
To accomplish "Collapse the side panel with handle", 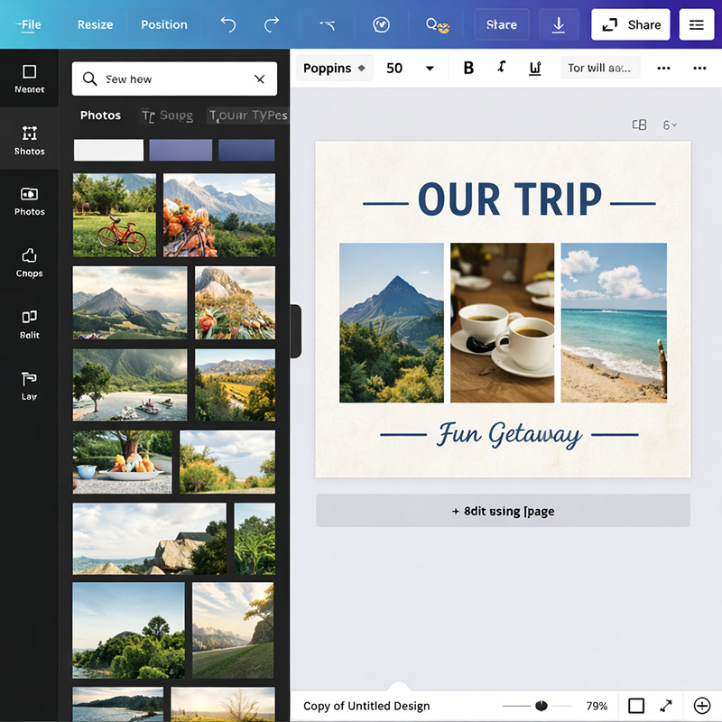I will [x=296, y=331].
